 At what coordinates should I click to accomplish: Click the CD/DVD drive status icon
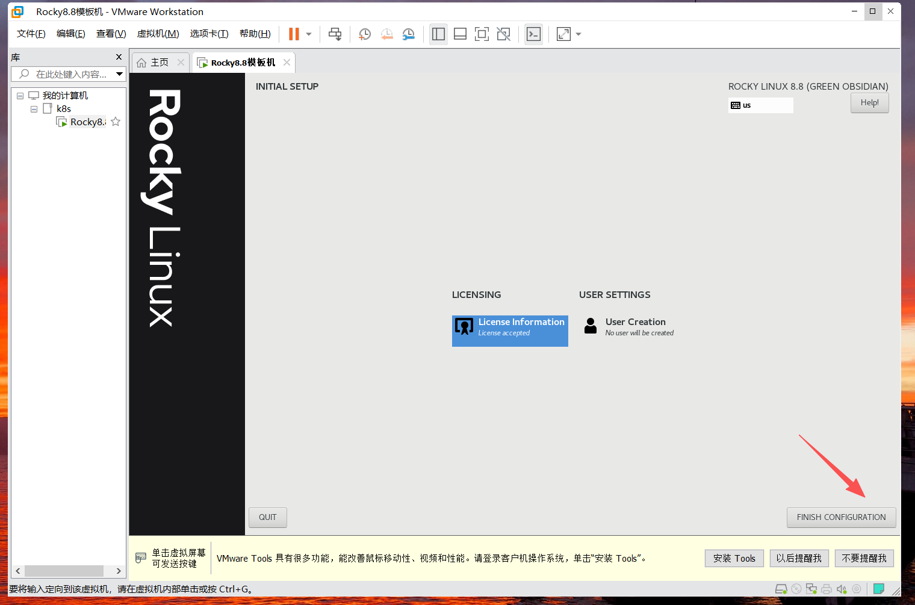796,589
